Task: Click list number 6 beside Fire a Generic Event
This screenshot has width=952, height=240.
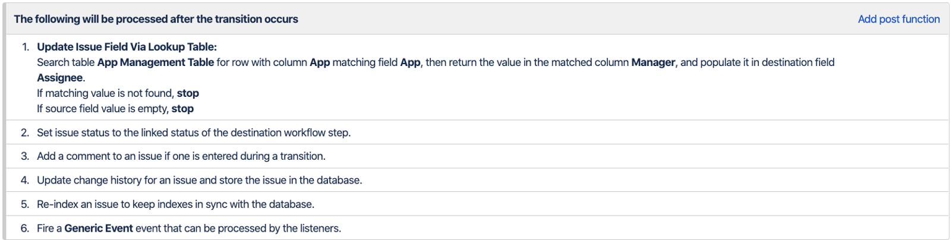Action: pyautogui.click(x=25, y=228)
